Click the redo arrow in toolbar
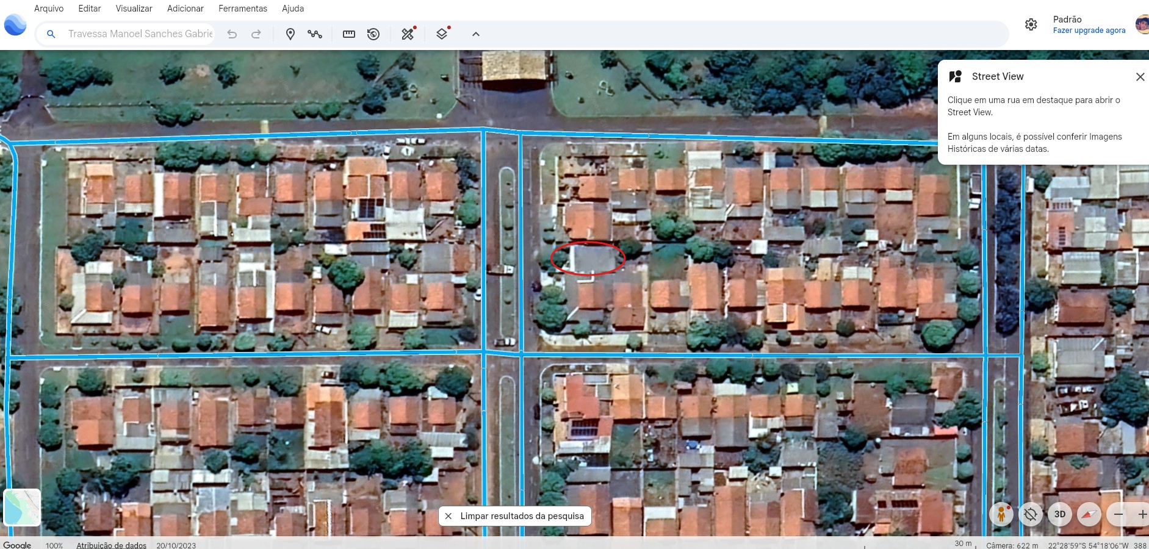 click(256, 34)
